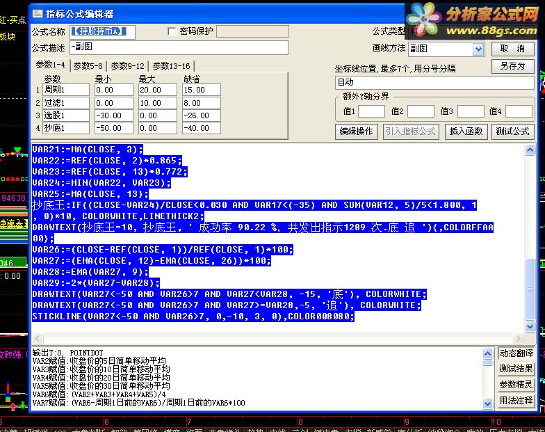Click code editor scroll up arrow
Screen dimensions: 545x432
tap(530, 150)
